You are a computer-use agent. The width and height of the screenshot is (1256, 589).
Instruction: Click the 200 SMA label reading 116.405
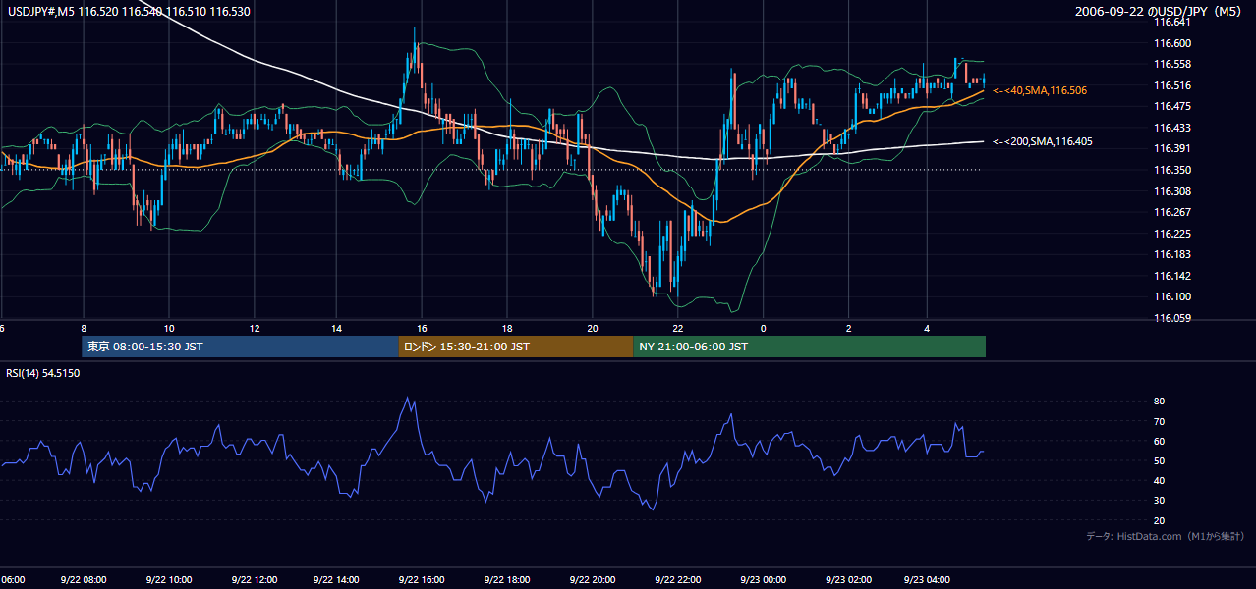pyautogui.click(x=1043, y=141)
